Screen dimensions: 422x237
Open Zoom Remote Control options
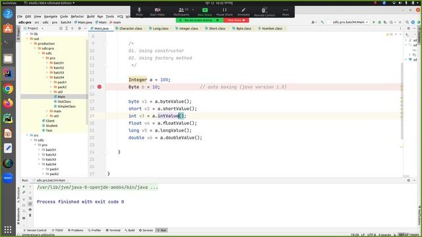pos(264,12)
